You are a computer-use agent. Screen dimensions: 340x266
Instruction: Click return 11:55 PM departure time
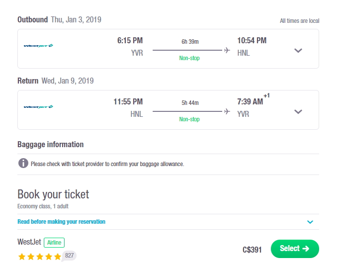[128, 101]
